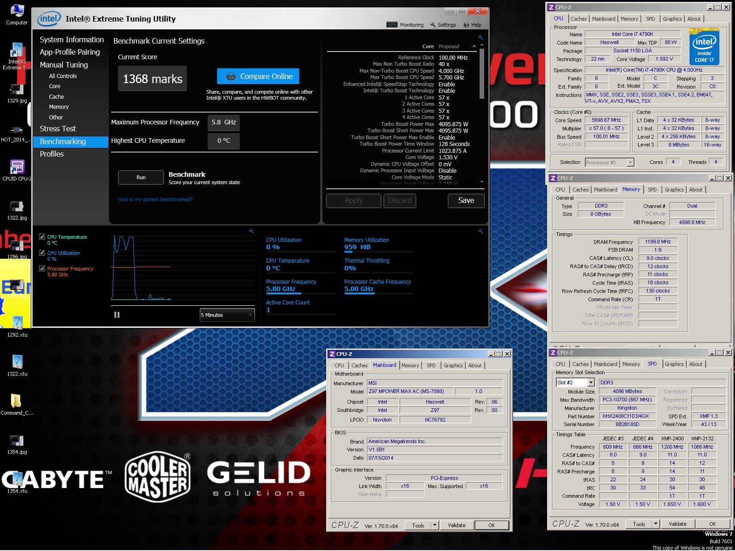Select All Controls under Manual Tuning

point(63,76)
